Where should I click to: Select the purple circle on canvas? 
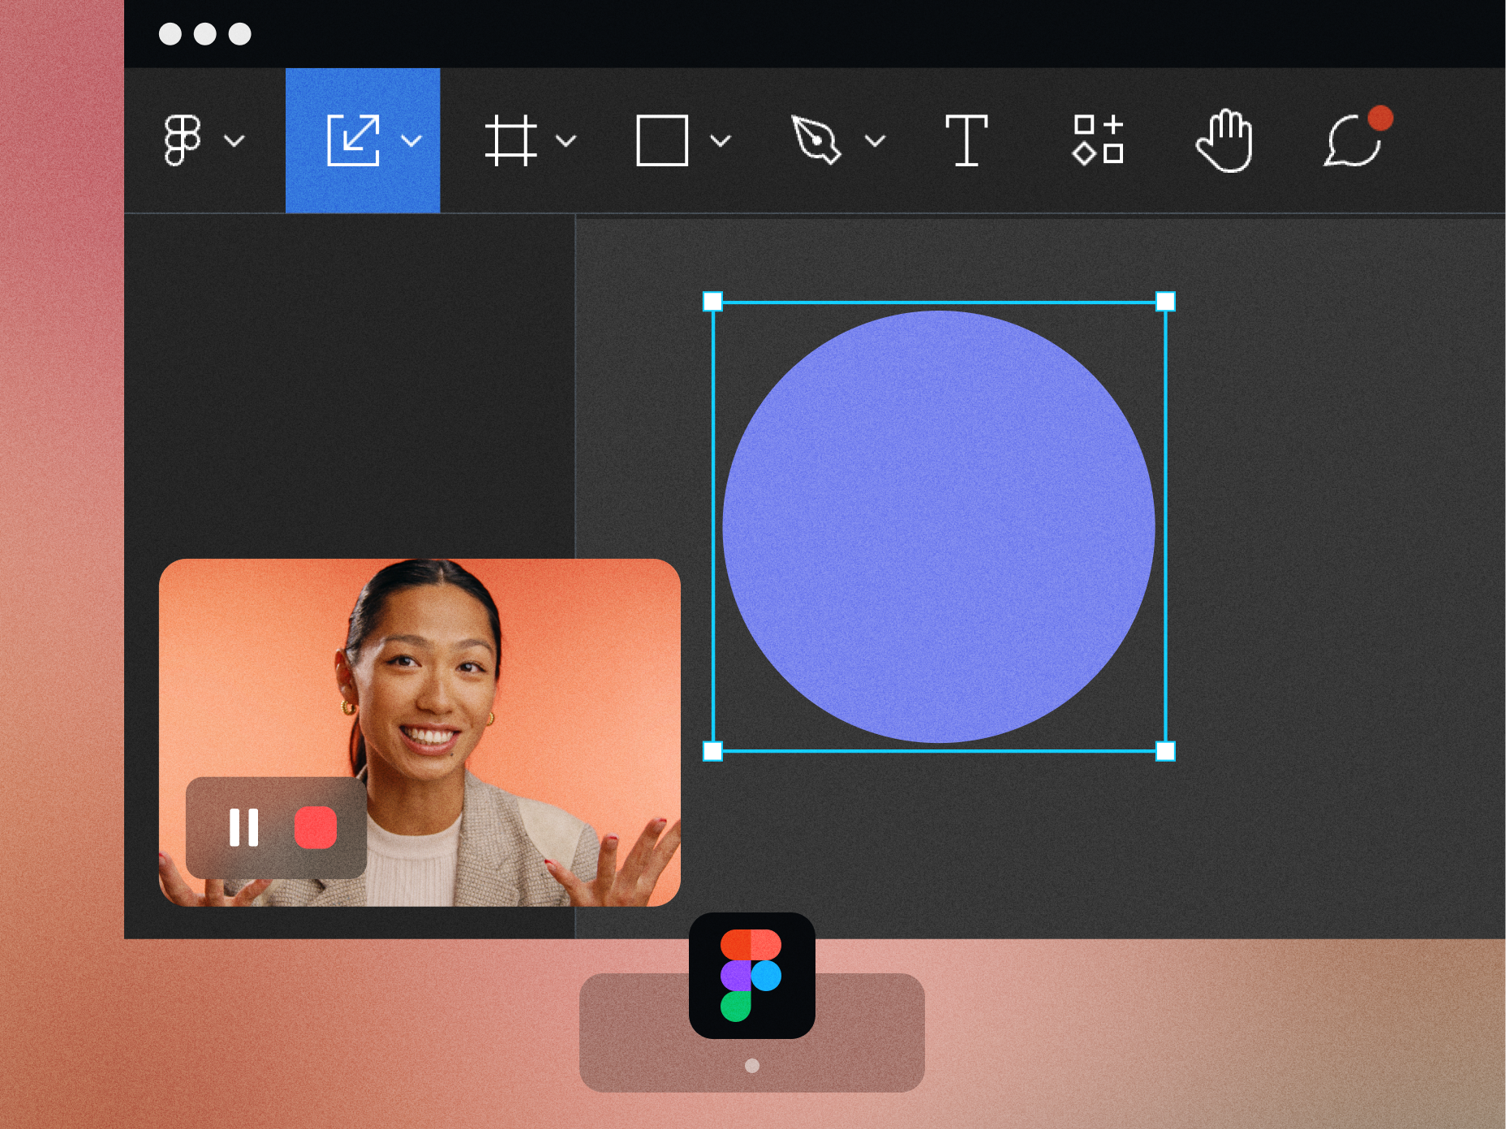[938, 526]
